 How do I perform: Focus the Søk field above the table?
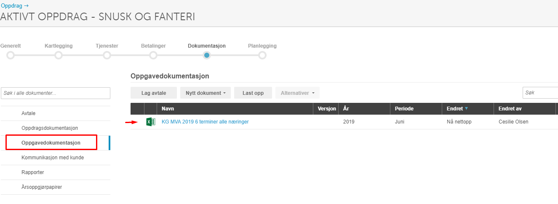coord(540,93)
